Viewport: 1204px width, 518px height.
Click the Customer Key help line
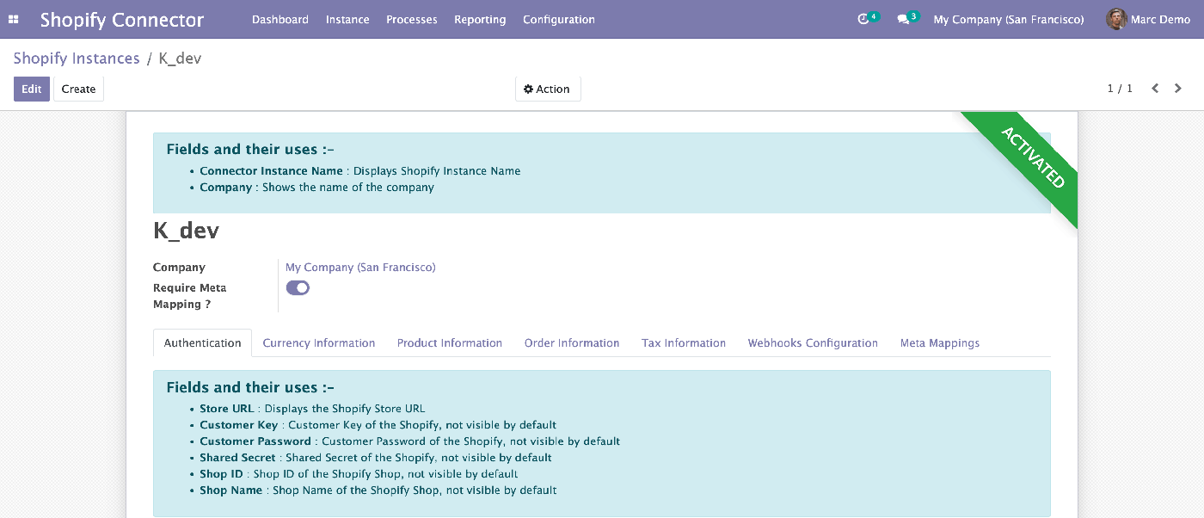tap(378, 425)
